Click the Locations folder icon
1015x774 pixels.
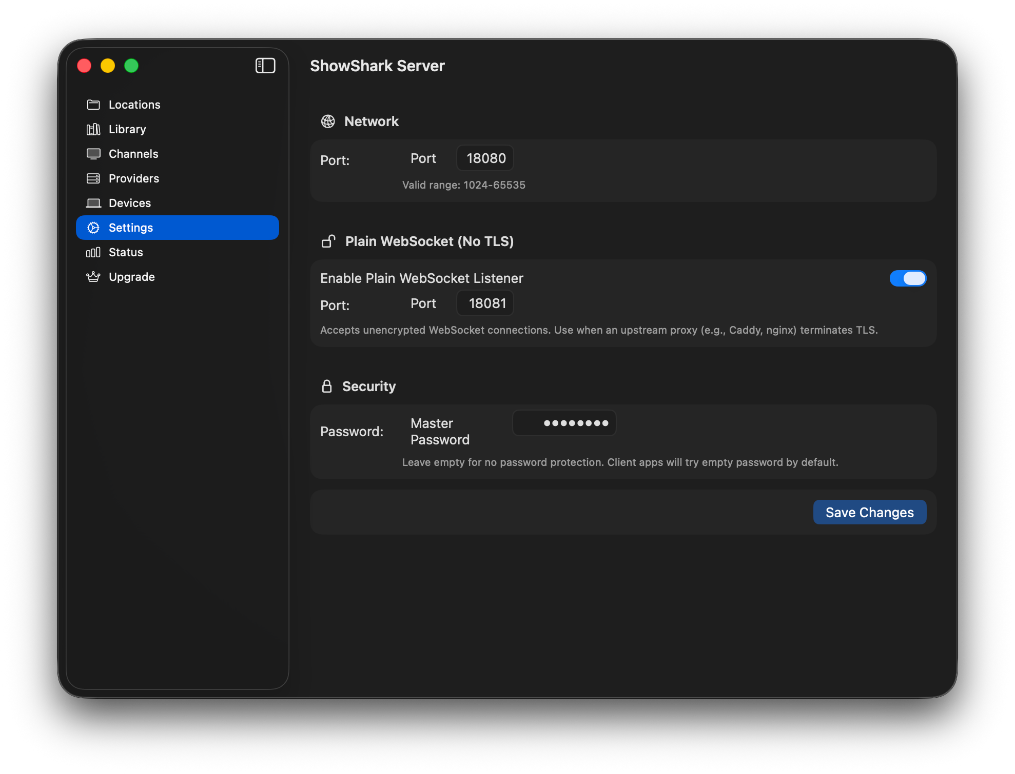[93, 105]
